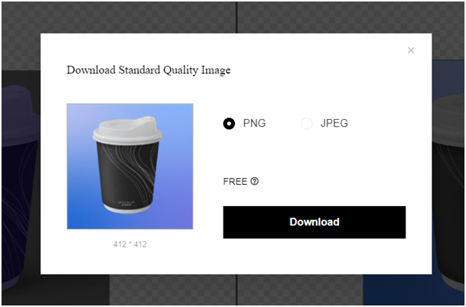The width and height of the screenshot is (466, 307).
Task: Click the white lid of the preview cup
Action: click(x=128, y=130)
